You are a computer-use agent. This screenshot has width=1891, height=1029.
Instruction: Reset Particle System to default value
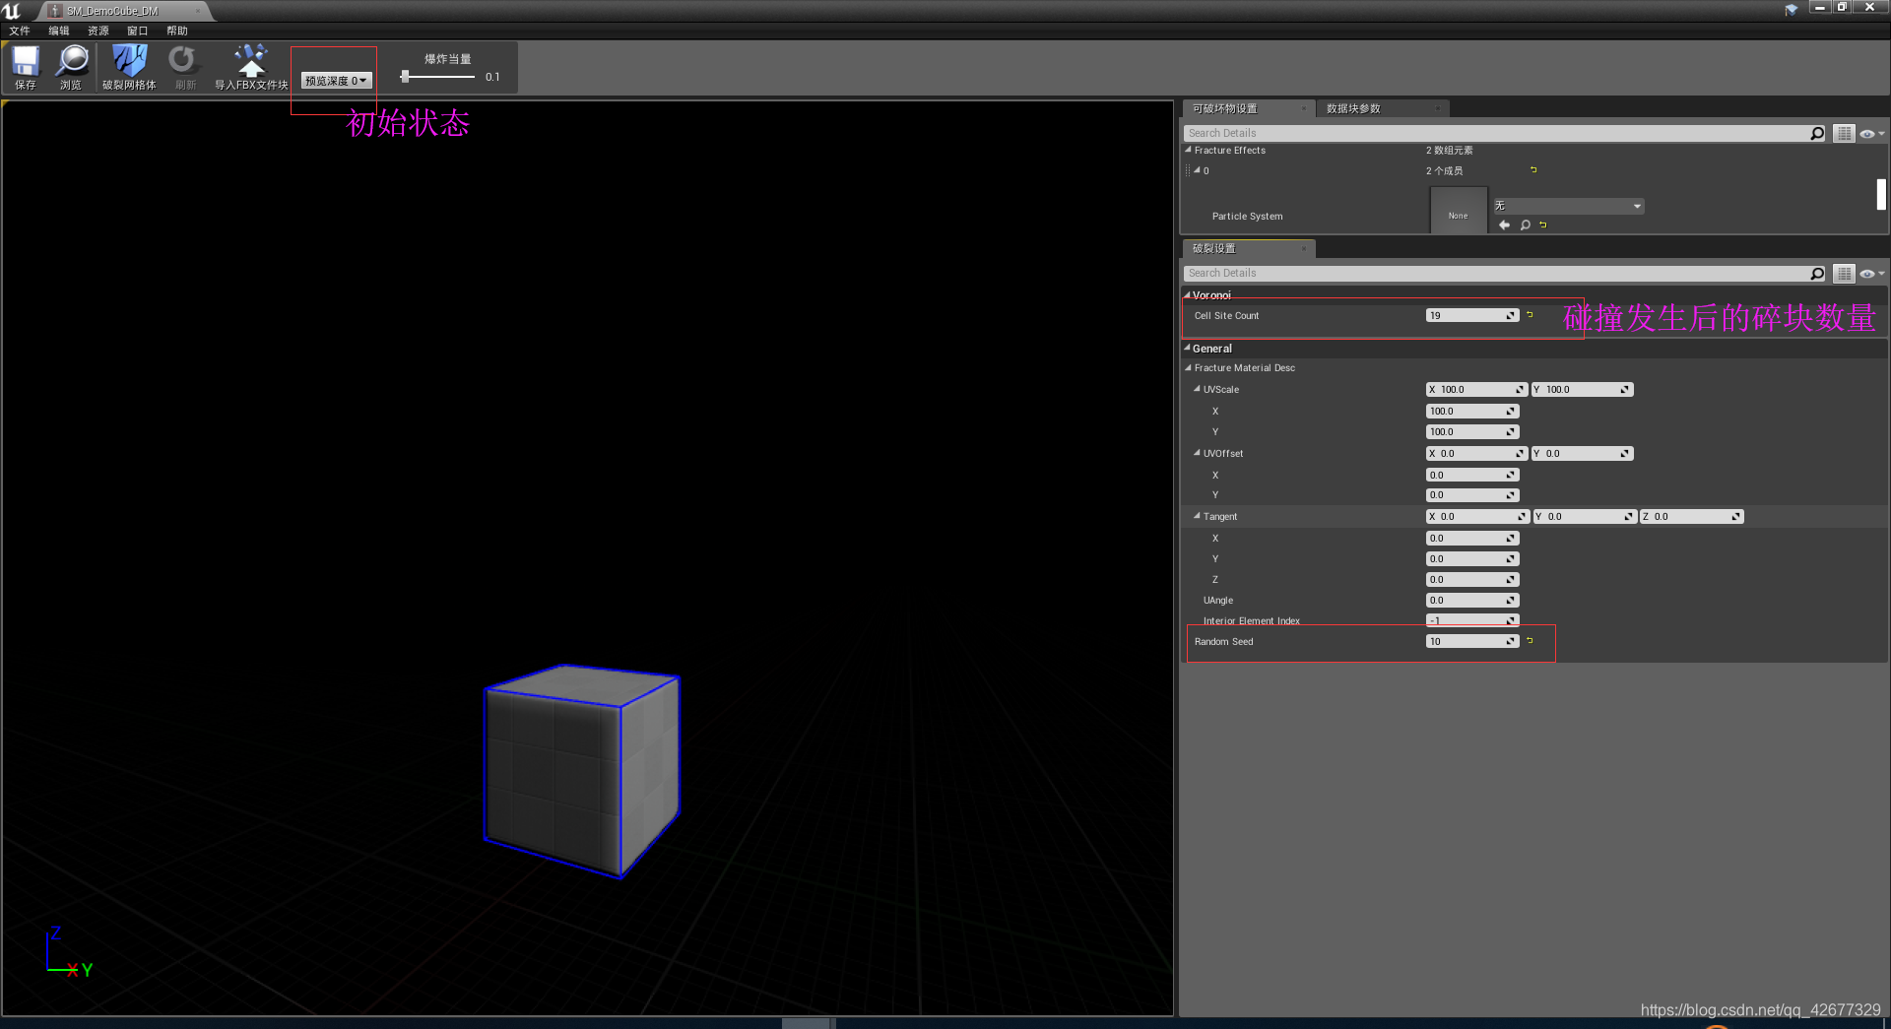coord(1543,225)
